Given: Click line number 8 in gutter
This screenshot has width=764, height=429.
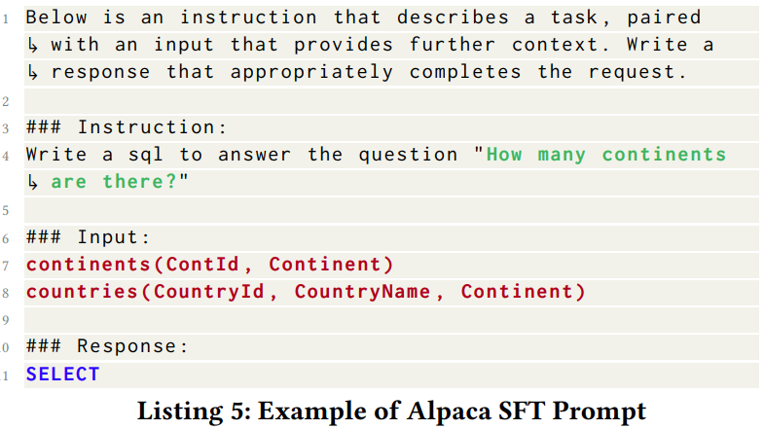Looking at the screenshot, I should [x=6, y=293].
